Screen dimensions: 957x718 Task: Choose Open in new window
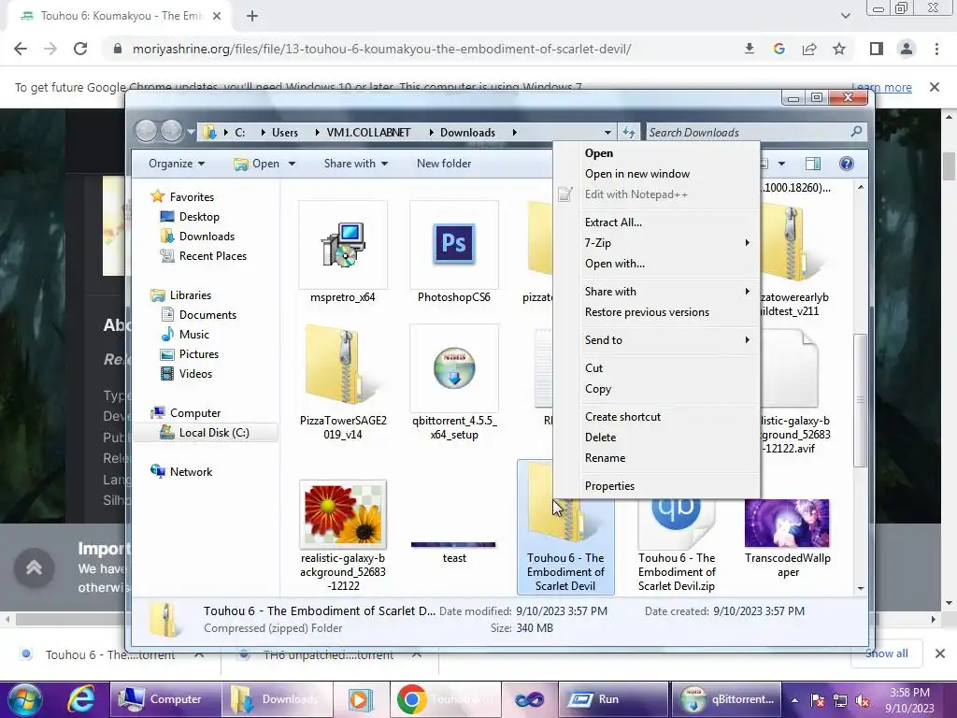click(668, 174)
